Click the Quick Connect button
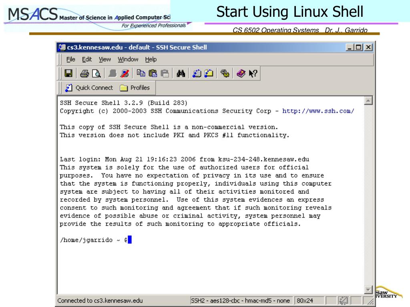The width and height of the screenshot is (410, 307). point(89,88)
